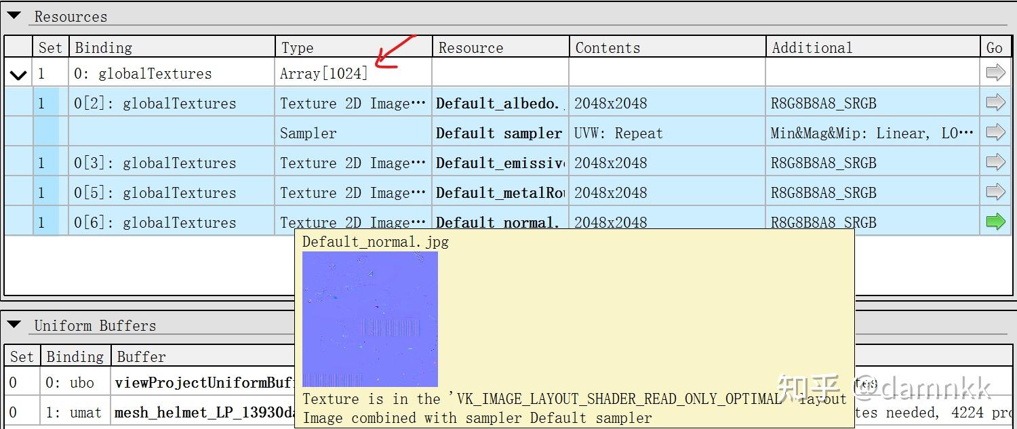Viewport: 1017px width, 429px height.
Task: Open the Default_emissive texture via its Go arrow
Action: click(995, 162)
